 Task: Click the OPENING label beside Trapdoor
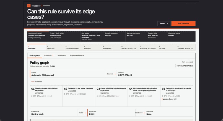47,6
